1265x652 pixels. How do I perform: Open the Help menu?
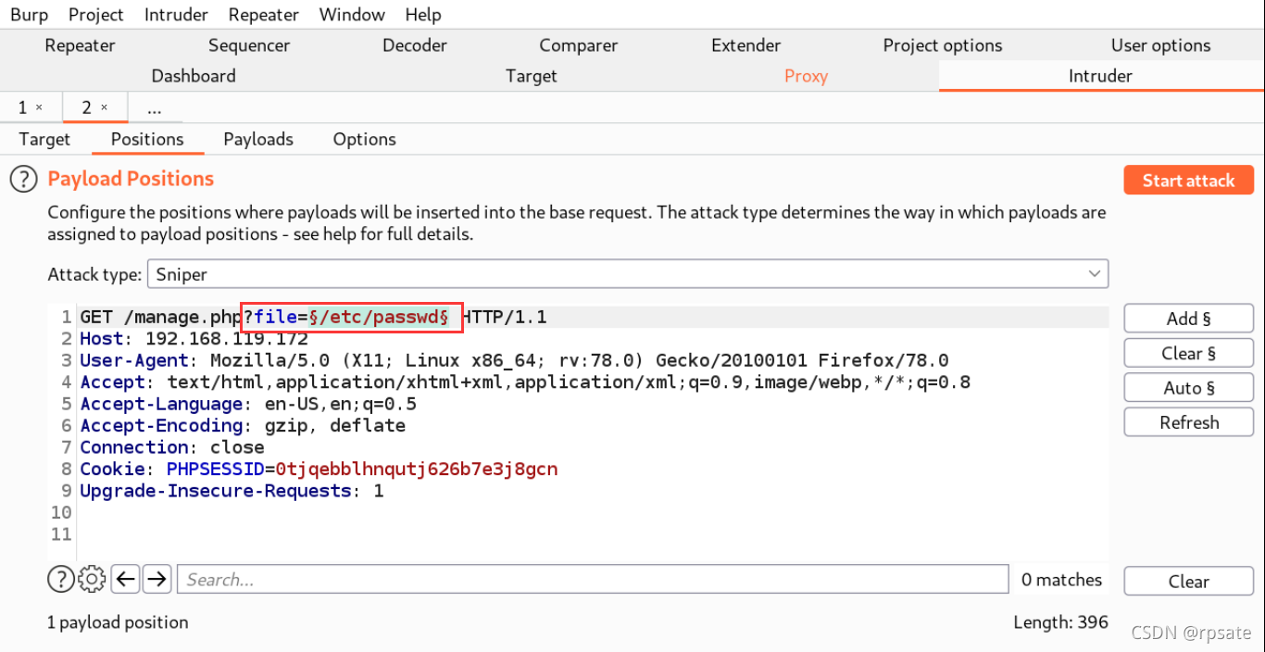(x=423, y=15)
